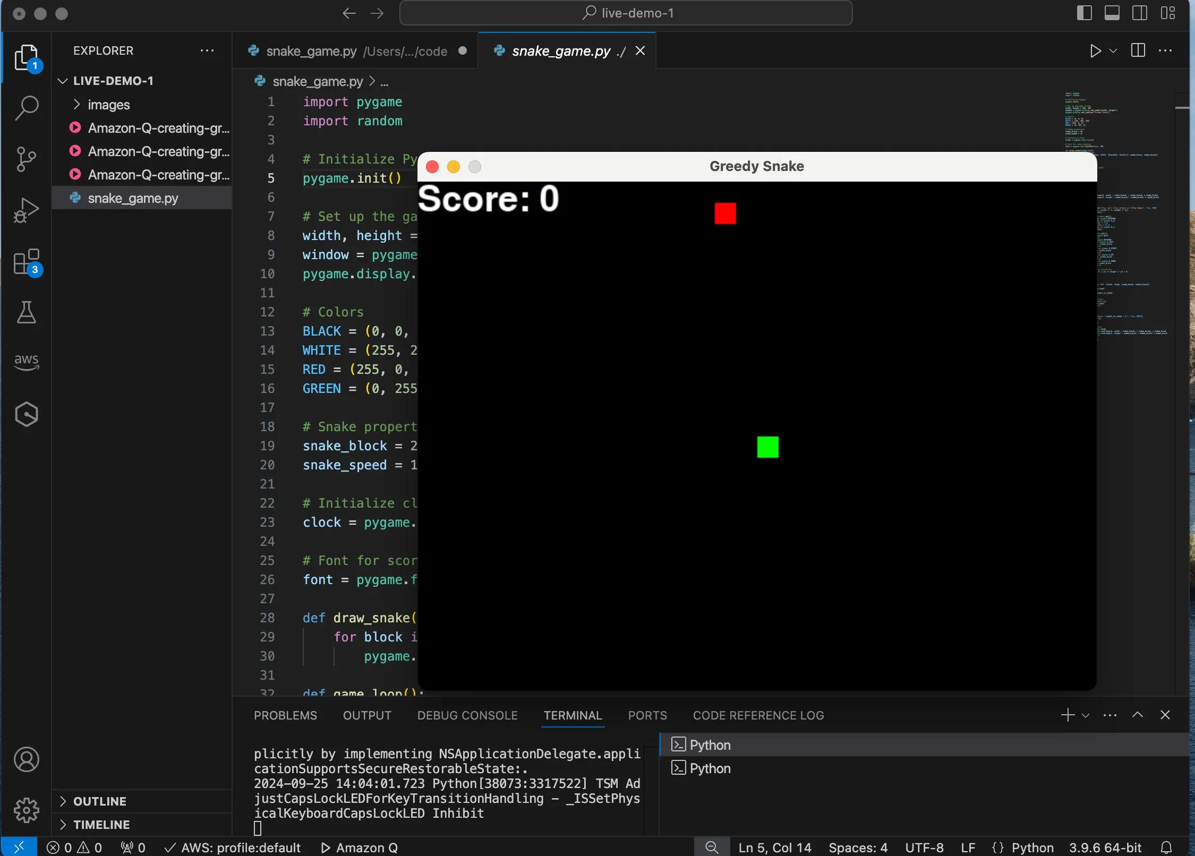Open Explorer views and more actions menu
Image resolution: width=1195 pixels, height=856 pixels.
tap(207, 51)
